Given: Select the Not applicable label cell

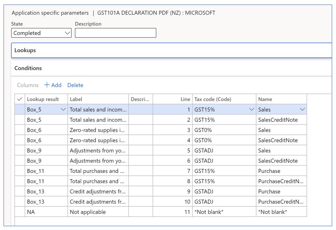Looking at the screenshot, I should click(88, 212).
